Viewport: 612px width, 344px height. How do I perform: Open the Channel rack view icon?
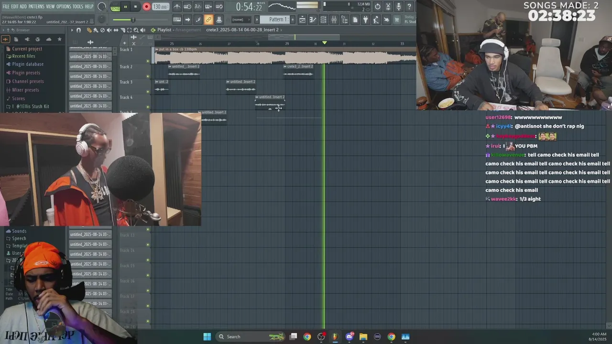point(323,20)
